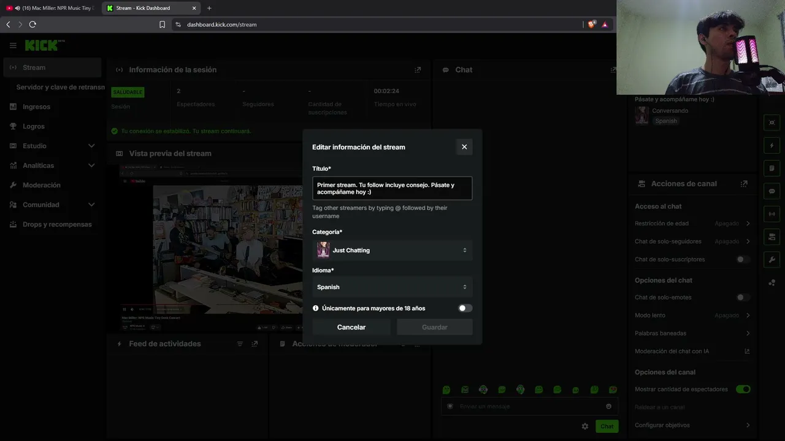Open Restricción de edad setting
This screenshot has height=441, width=785.
pyautogui.click(x=692, y=224)
